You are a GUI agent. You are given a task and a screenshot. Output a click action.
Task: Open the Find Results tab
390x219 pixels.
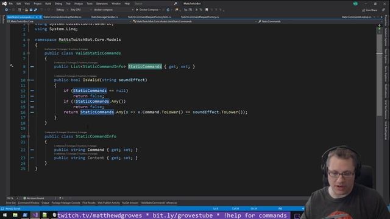click(89, 203)
